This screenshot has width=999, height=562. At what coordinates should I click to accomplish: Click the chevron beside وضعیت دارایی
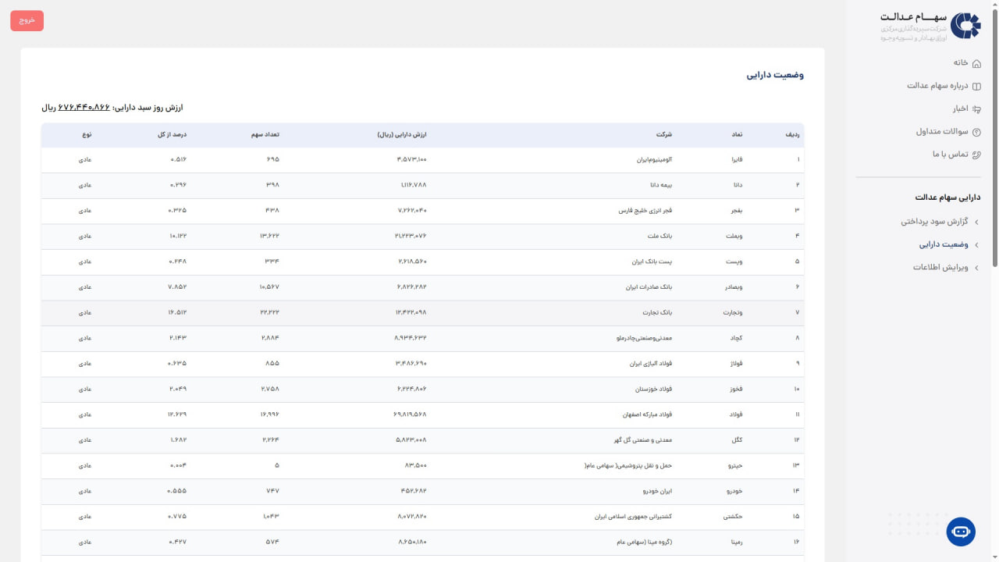(x=976, y=245)
